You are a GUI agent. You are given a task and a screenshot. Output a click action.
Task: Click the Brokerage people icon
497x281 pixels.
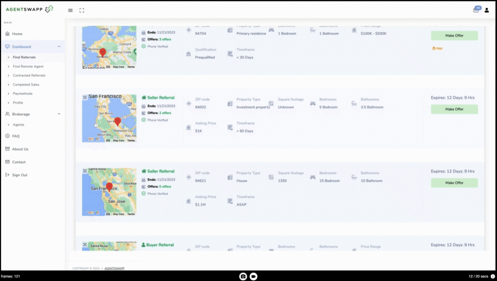tap(7, 114)
